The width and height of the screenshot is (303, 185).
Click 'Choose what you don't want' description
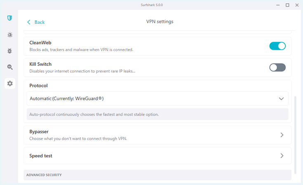78,139
